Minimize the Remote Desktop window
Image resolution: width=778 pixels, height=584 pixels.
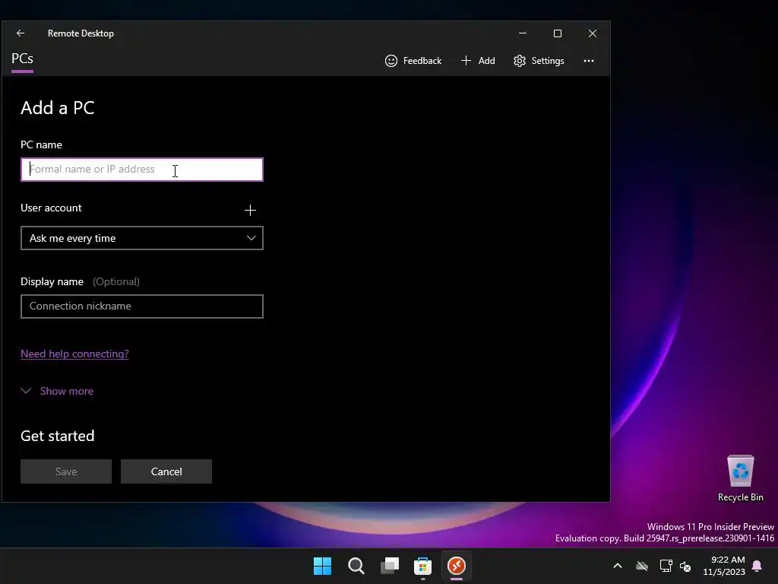coord(523,33)
